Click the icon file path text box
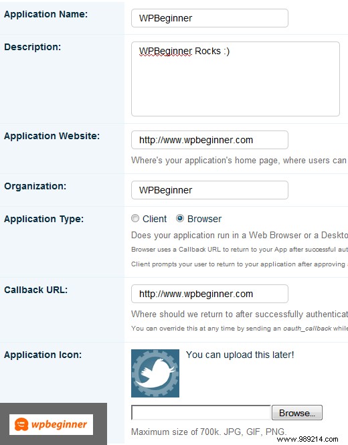Viewport: 348px width, 445px height. coord(201,413)
